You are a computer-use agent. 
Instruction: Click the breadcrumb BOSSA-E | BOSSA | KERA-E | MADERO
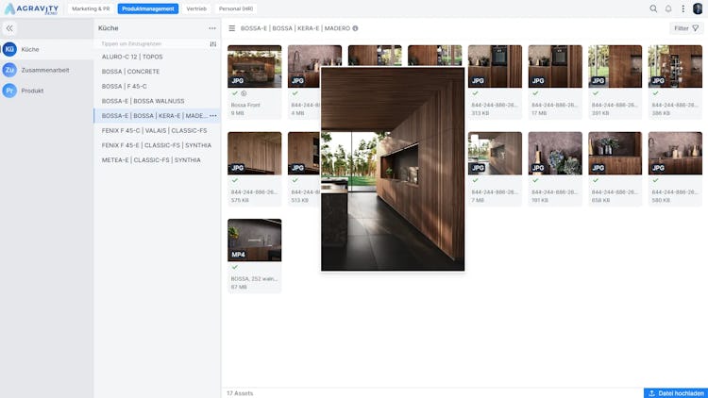tap(295, 28)
